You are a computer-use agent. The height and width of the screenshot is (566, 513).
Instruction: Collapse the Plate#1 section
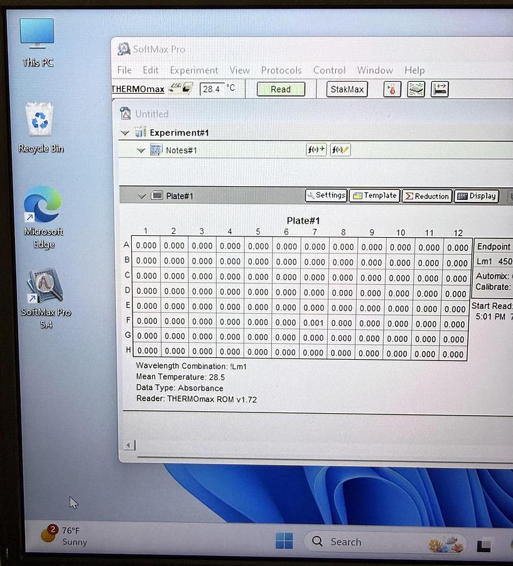click(x=142, y=196)
